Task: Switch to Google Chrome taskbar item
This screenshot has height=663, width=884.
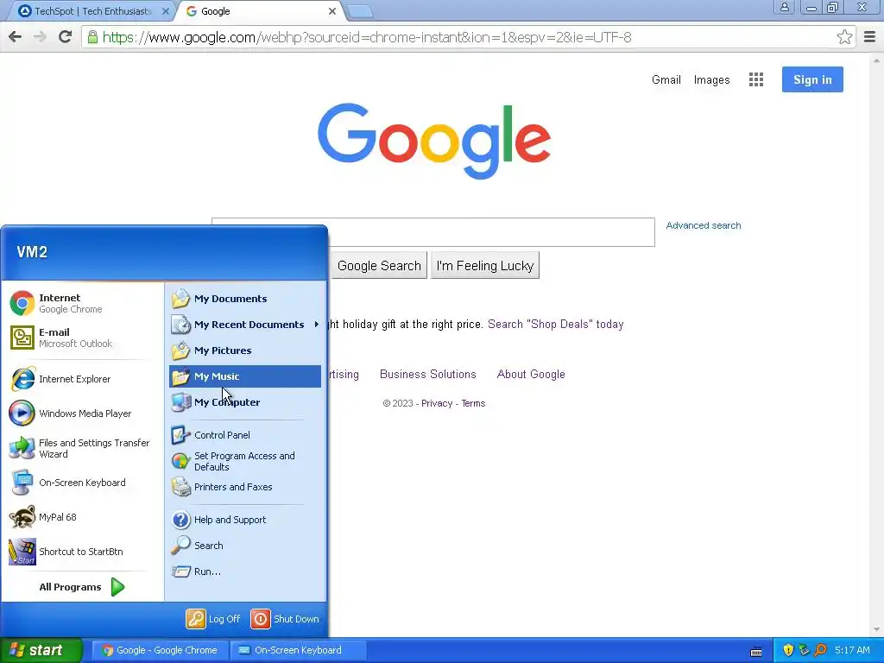Action: tap(161, 650)
